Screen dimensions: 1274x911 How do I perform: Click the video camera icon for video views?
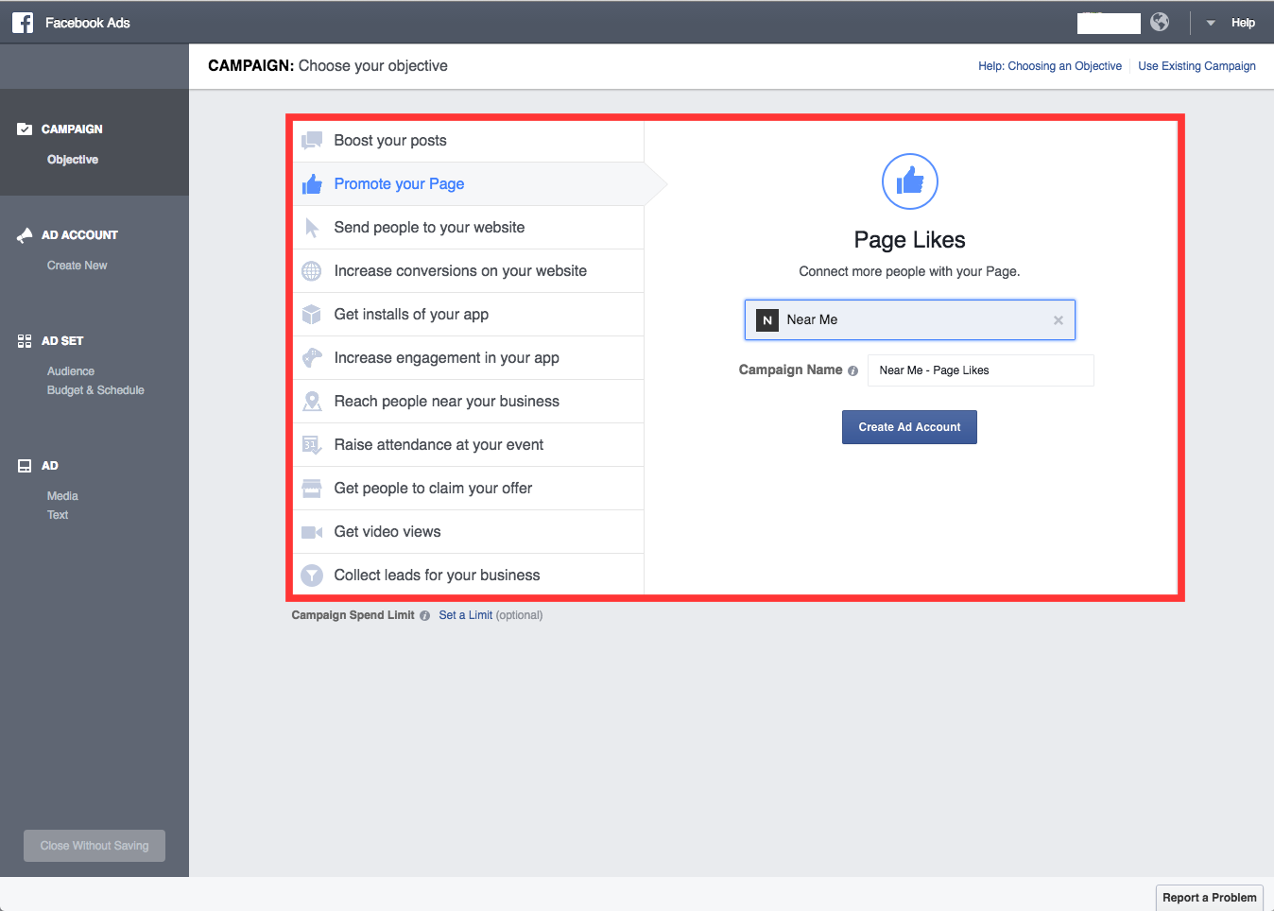(312, 532)
